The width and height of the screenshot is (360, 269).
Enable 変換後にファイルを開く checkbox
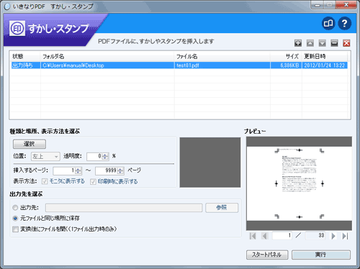[15, 229]
